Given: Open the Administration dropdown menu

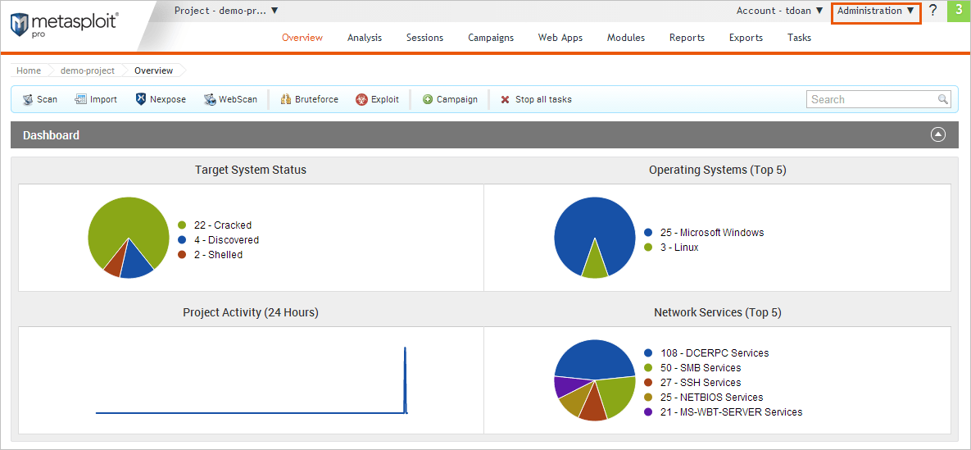Looking at the screenshot, I should [875, 11].
